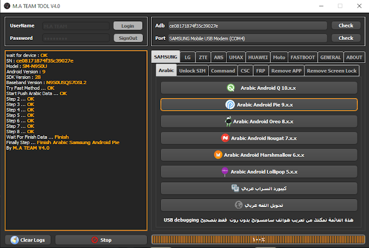369x248 pixels.
Task: Run Arabic Android Pie 9.x.x
Action: point(259,104)
